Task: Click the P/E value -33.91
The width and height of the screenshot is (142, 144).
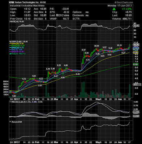Action: point(66,9)
